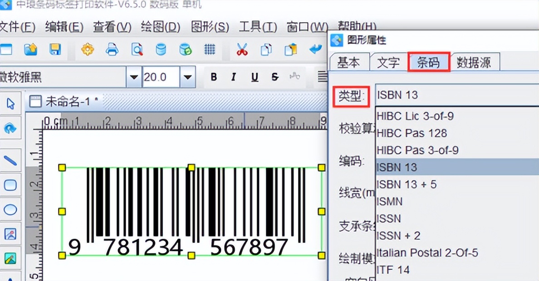Screen dimensions: 539x281
Task: Choose ISBN 13 + 5 from the list
Action: [457, 184]
